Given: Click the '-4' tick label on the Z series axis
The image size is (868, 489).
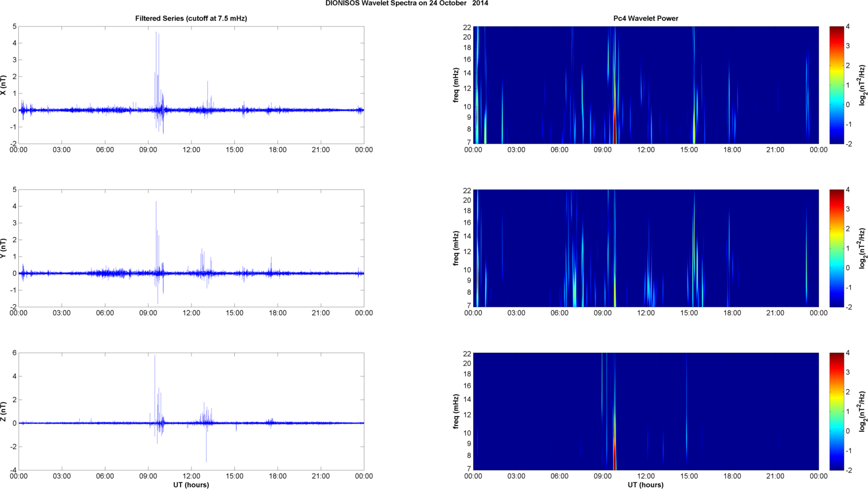Looking at the screenshot, I should 13,470.
